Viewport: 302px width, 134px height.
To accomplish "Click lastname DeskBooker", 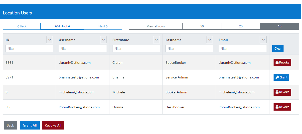I will pos(175,107).
